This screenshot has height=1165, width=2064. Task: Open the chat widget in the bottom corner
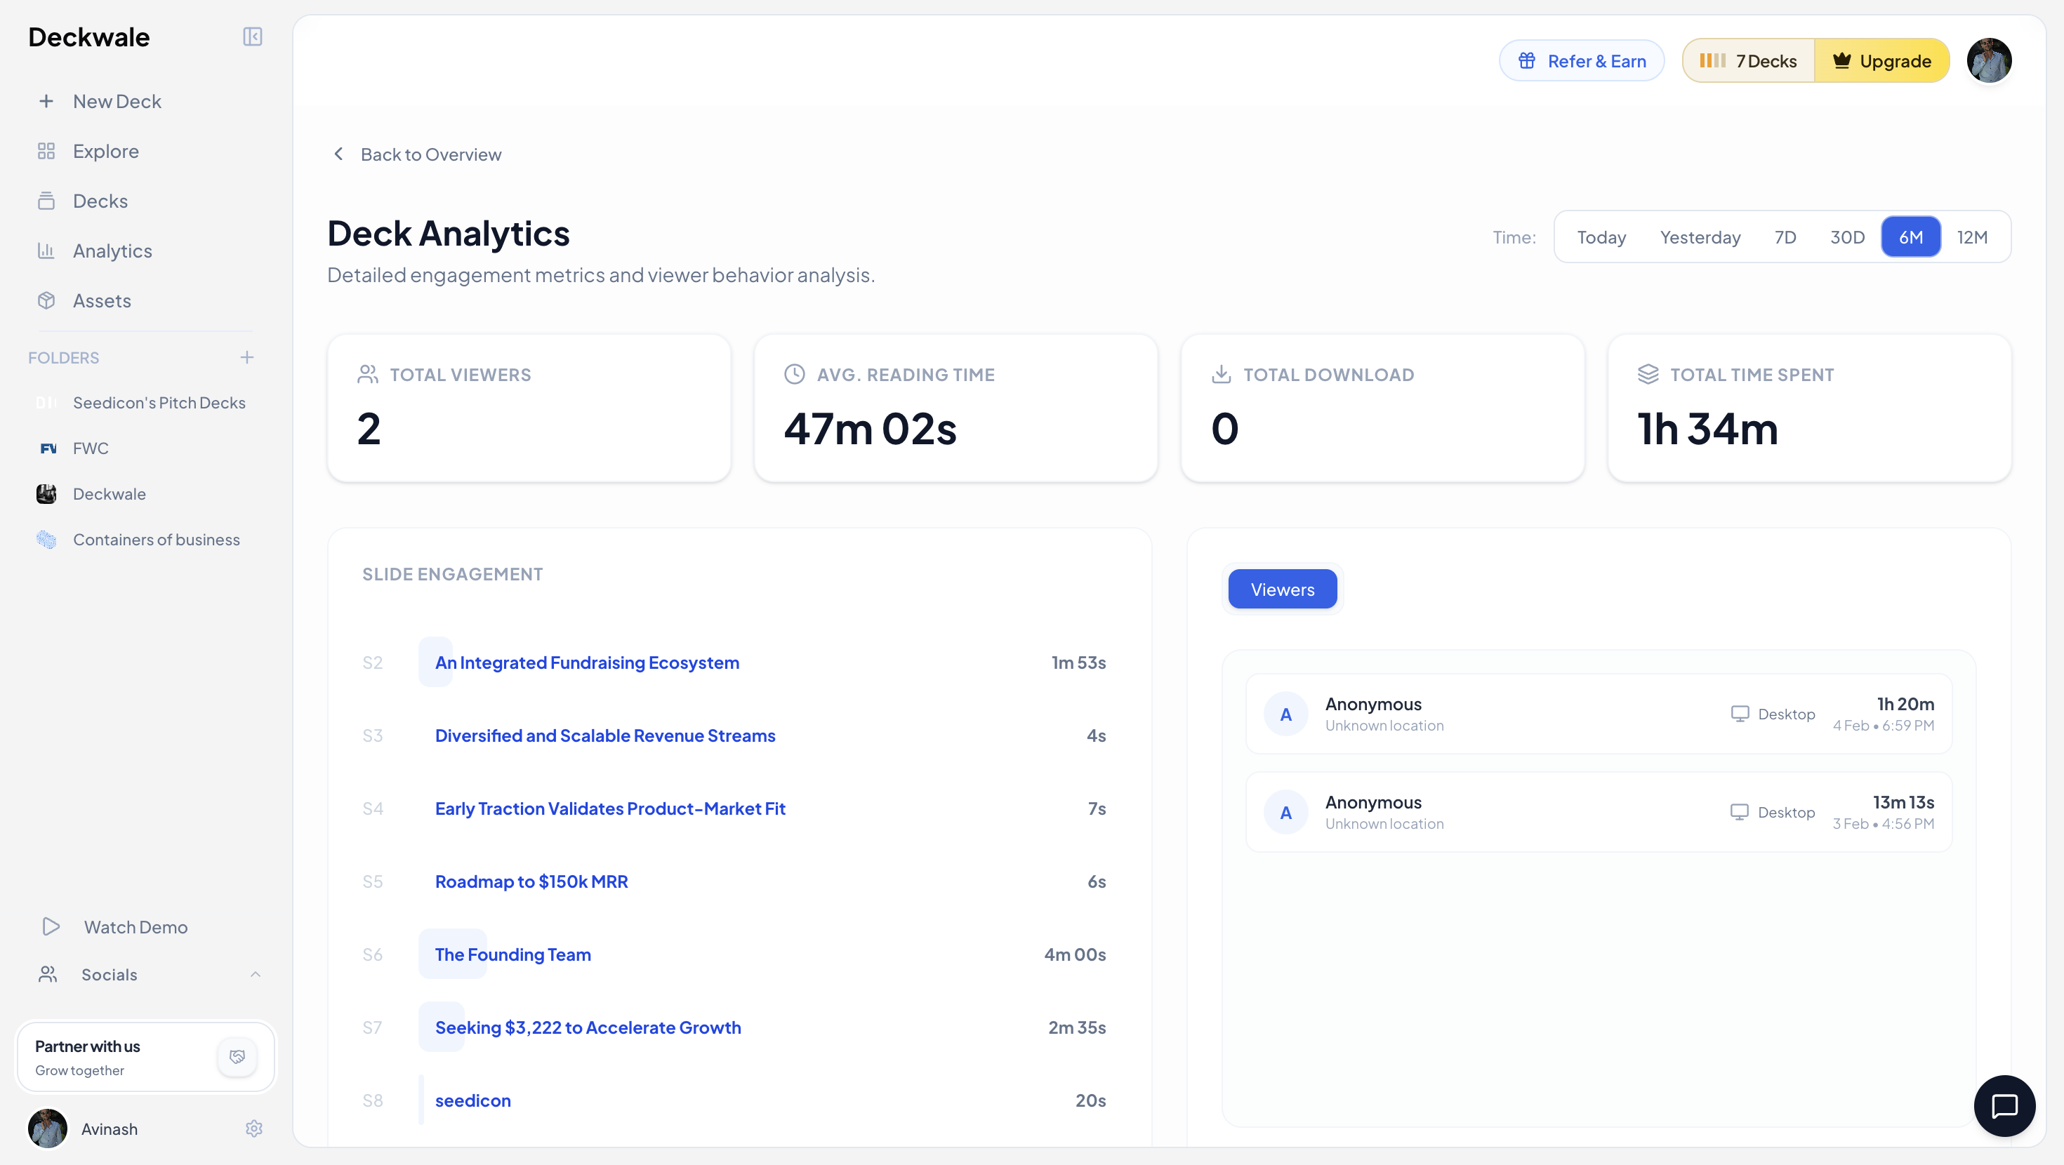click(2006, 1106)
